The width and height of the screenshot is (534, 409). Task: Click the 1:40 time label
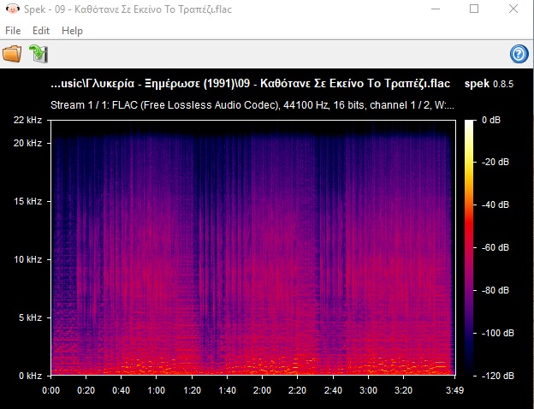227,390
